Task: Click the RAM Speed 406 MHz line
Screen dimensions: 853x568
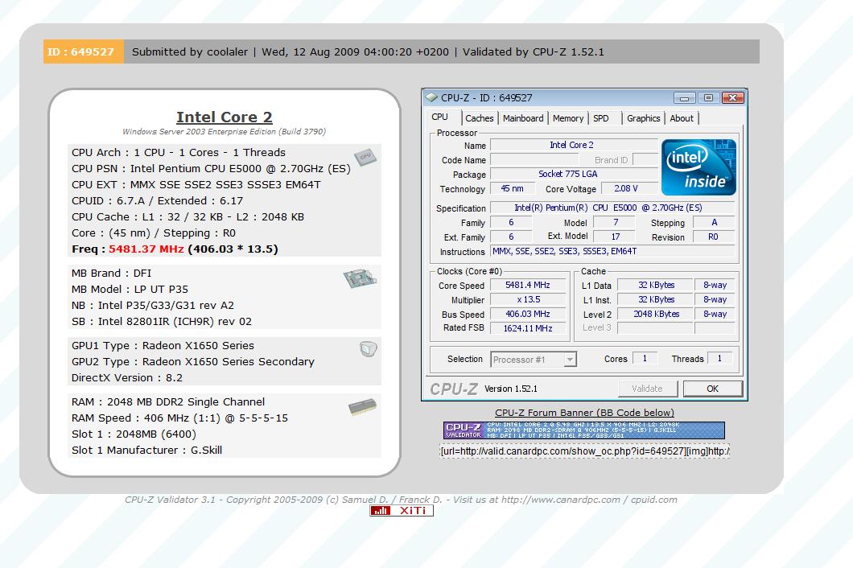Action: tap(180, 418)
